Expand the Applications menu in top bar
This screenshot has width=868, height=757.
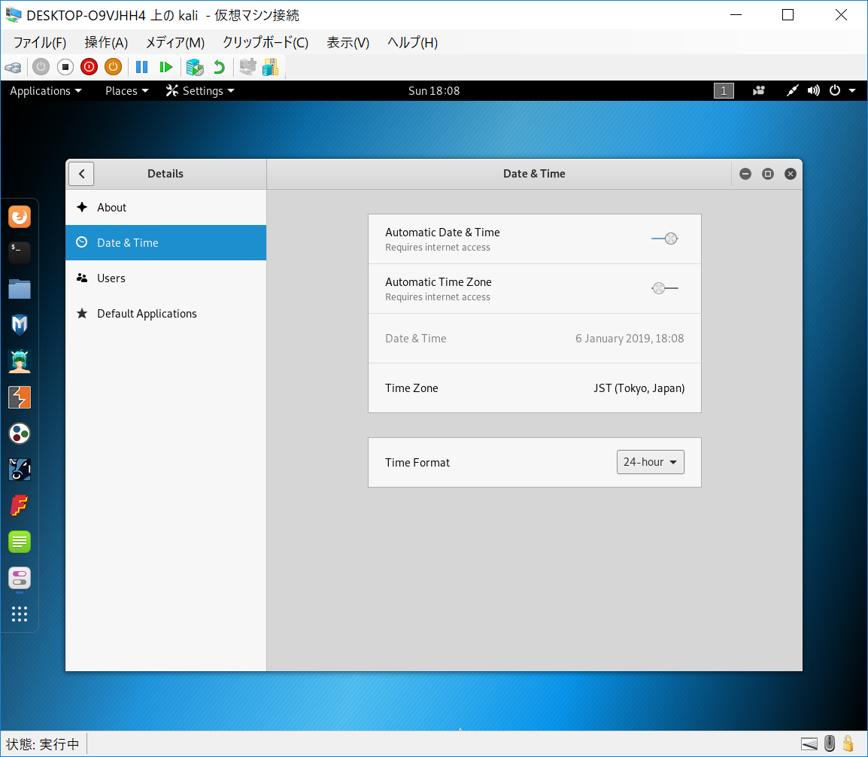tap(45, 91)
